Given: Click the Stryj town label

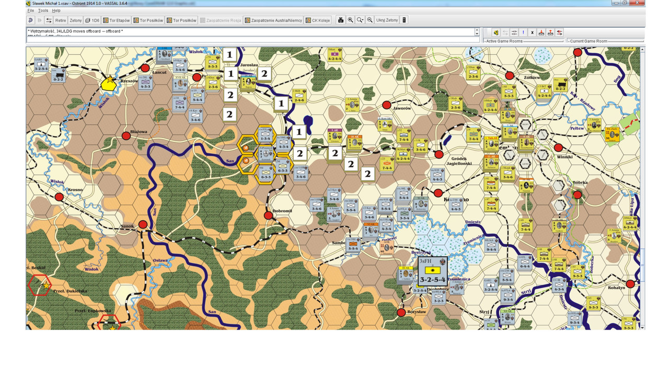Looking at the screenshot, I should pos(484,311).
